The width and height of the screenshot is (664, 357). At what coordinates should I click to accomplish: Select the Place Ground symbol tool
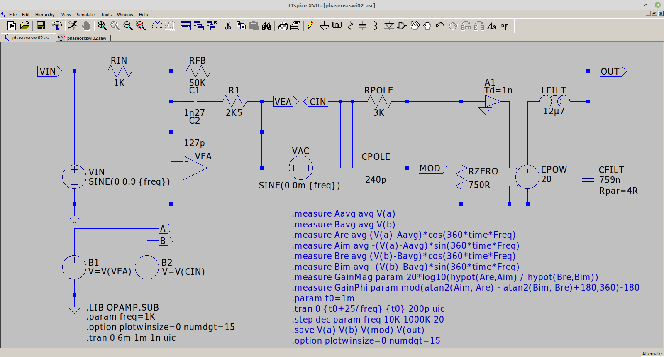[325, 26]
